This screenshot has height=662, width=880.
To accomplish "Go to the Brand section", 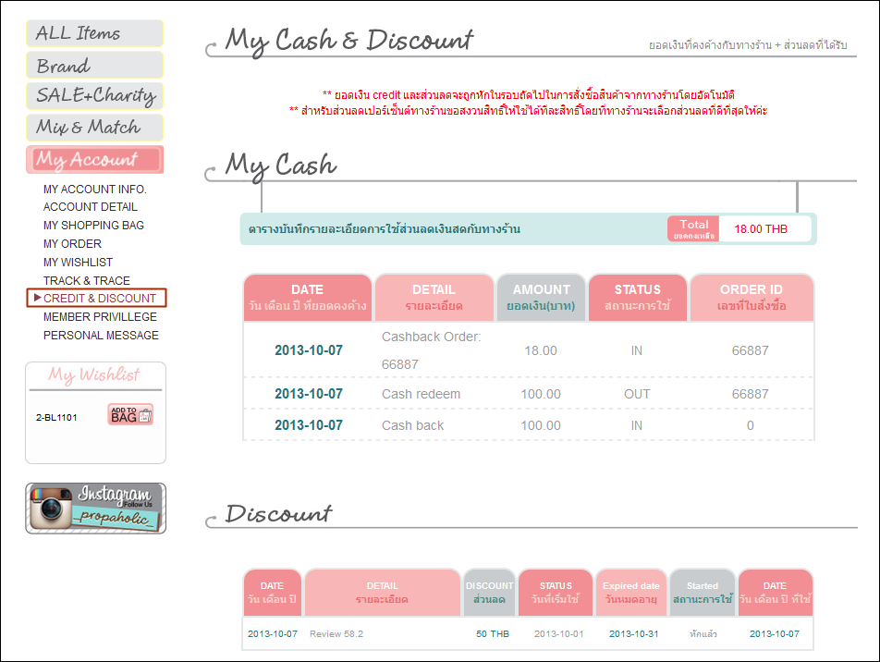I will (x=94, y=66).
